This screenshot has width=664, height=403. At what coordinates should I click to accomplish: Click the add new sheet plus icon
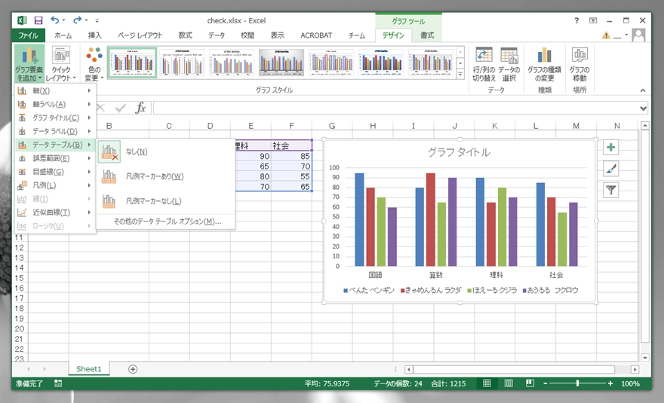133,369
